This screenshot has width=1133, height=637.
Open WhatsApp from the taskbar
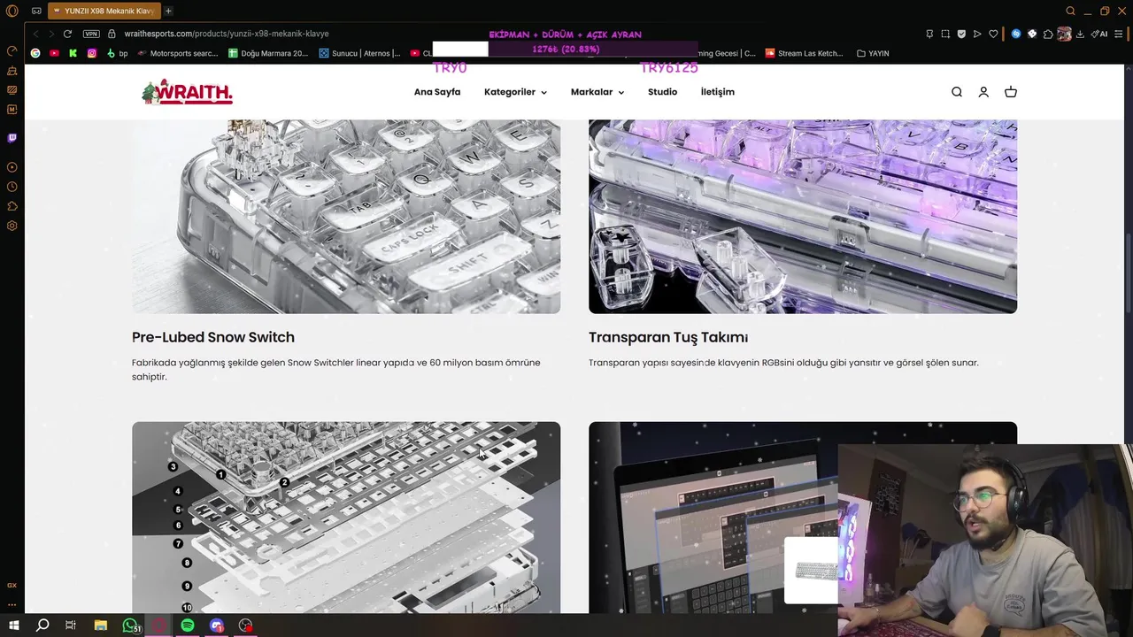click(130, 625)
